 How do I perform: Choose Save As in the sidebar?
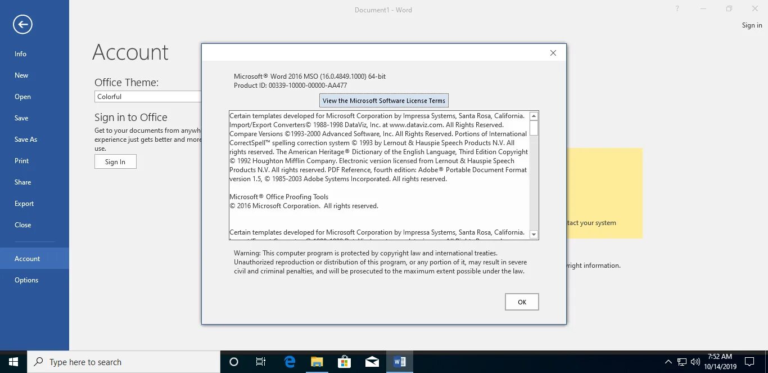click(x=34, y=140)
